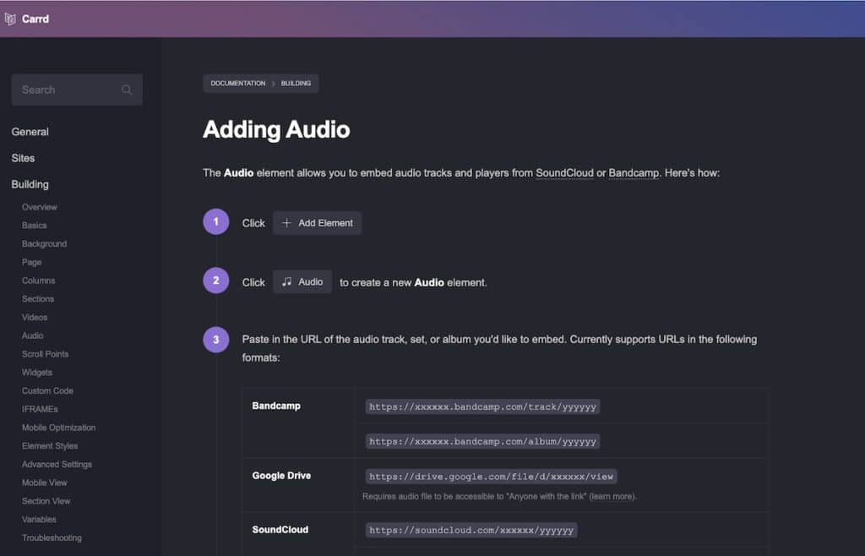
Task: Click the Bandcamp table row label
Action: tap(276, 406)
